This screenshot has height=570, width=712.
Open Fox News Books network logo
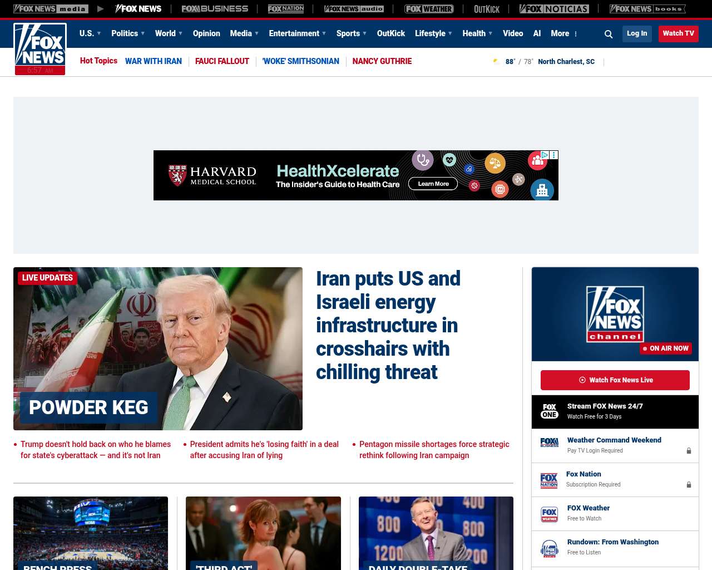pos(647,9)
